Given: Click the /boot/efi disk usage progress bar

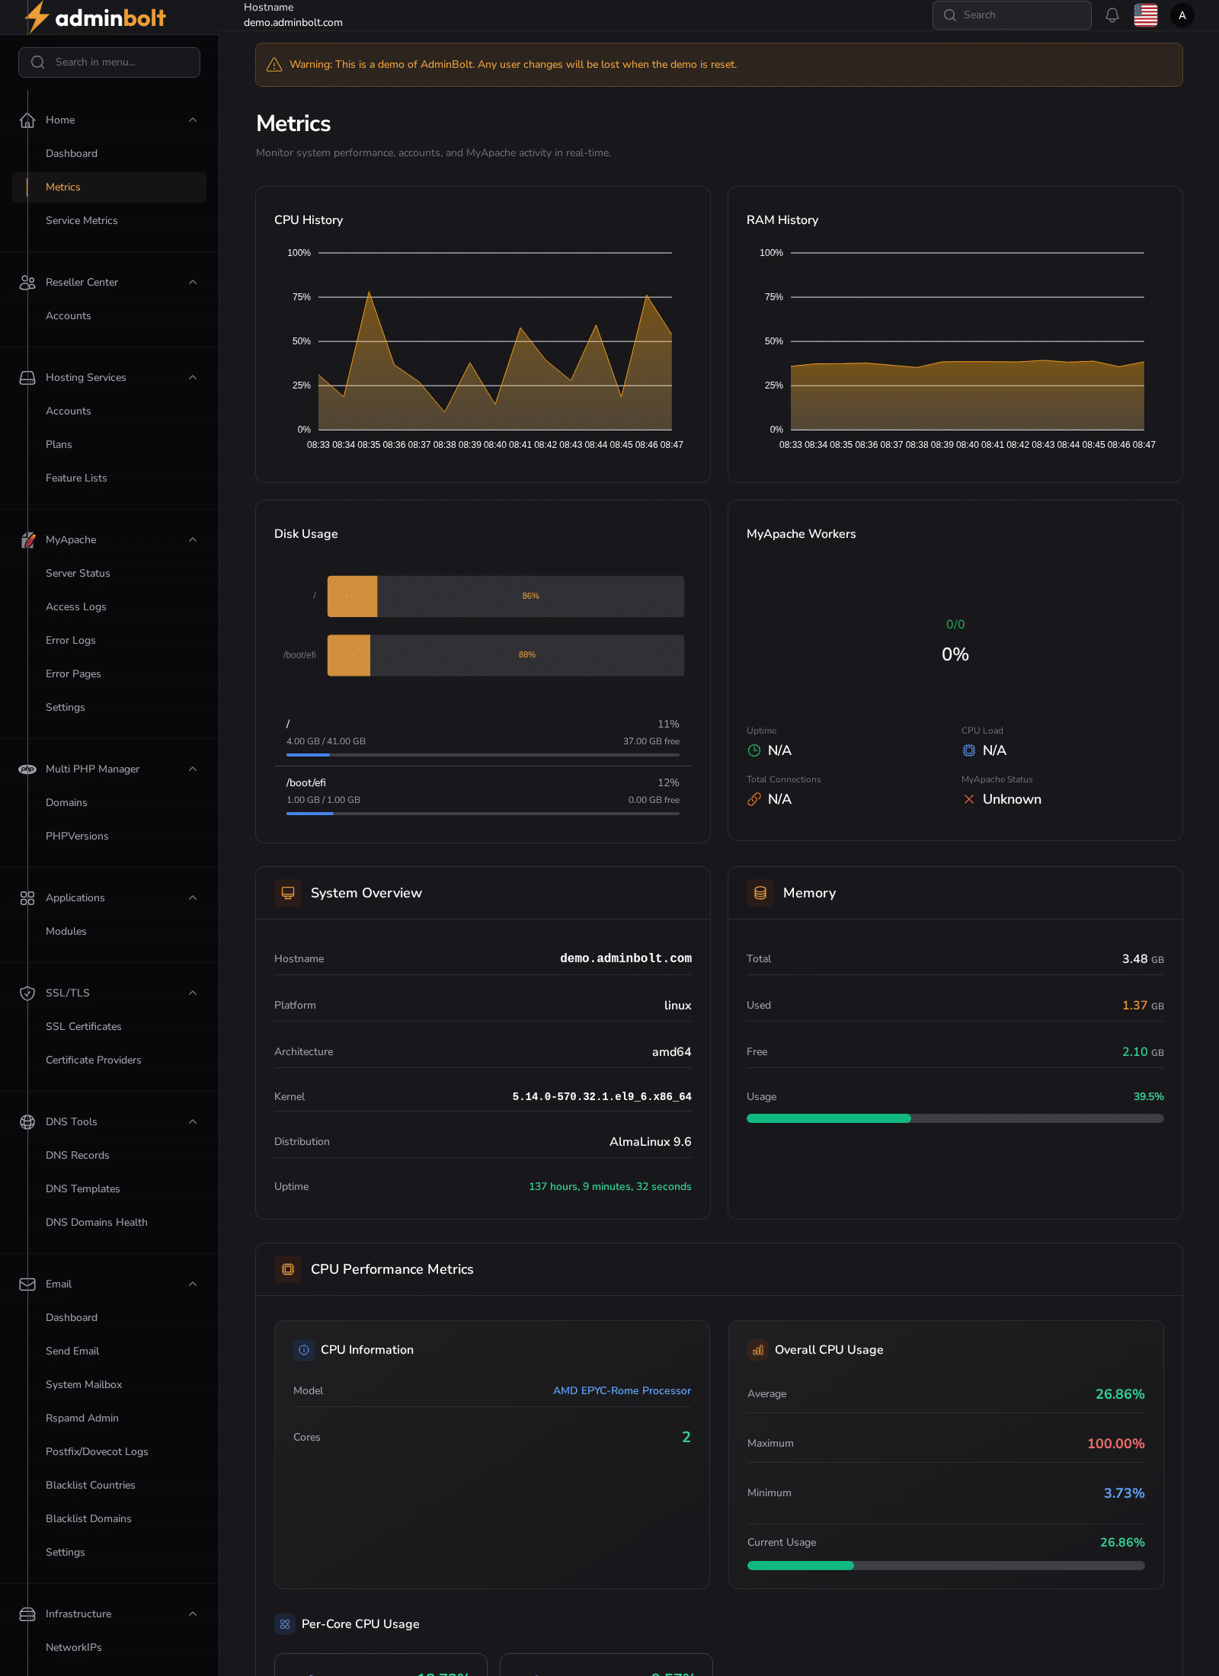Looking at the screenshot, I should coord(483,814).
